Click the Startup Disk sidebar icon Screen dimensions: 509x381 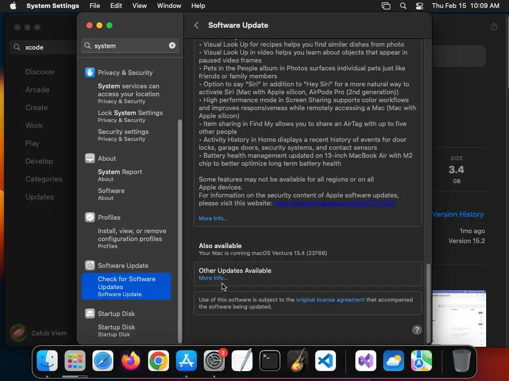click(x=90, y=314)
